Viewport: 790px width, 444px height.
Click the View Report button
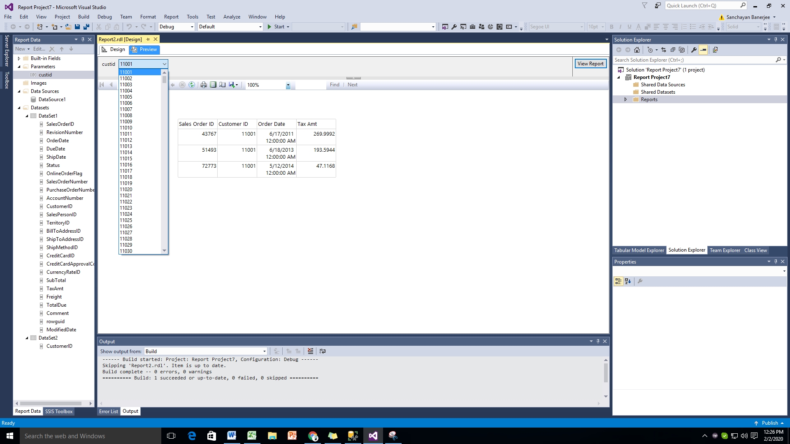point(590,64)
